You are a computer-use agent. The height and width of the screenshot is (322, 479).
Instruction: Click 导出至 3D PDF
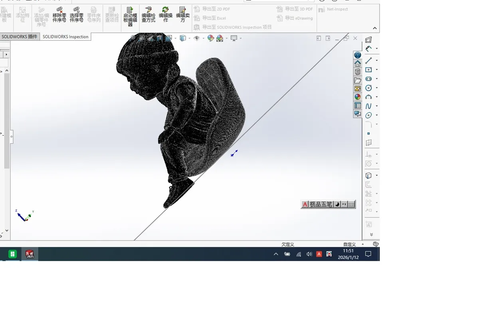click(295, 9)
